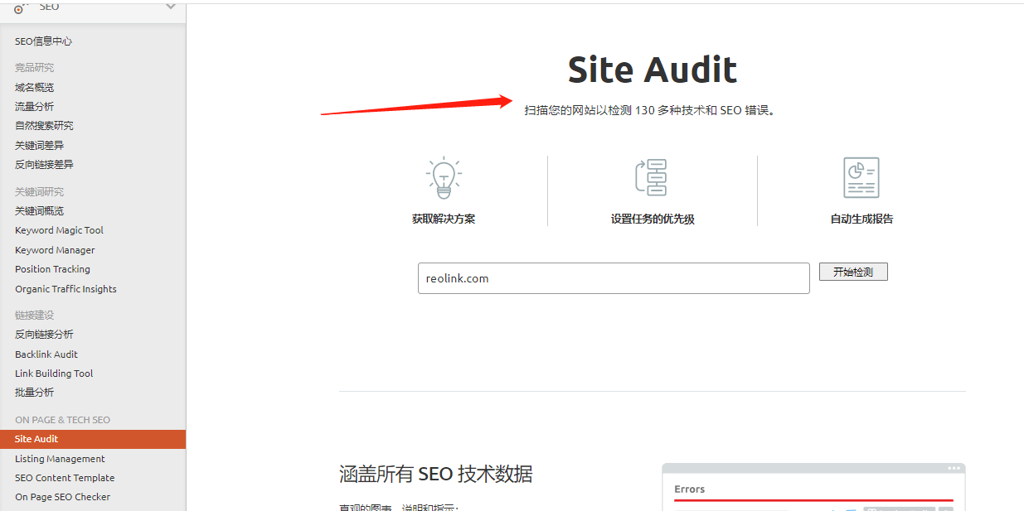
Task: Go to 自然搜索研究
Action: pyautogui.click(x=44, y=126)
